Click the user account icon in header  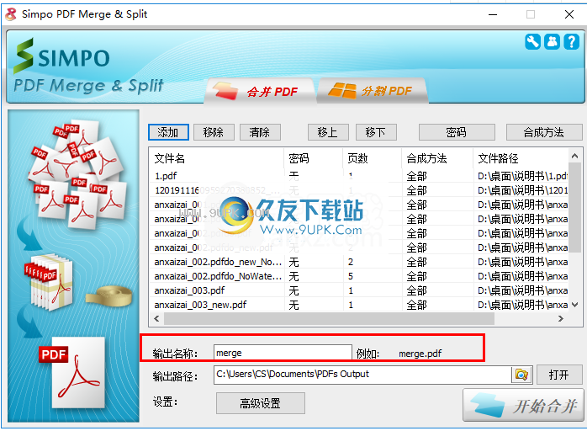[553, 41]
